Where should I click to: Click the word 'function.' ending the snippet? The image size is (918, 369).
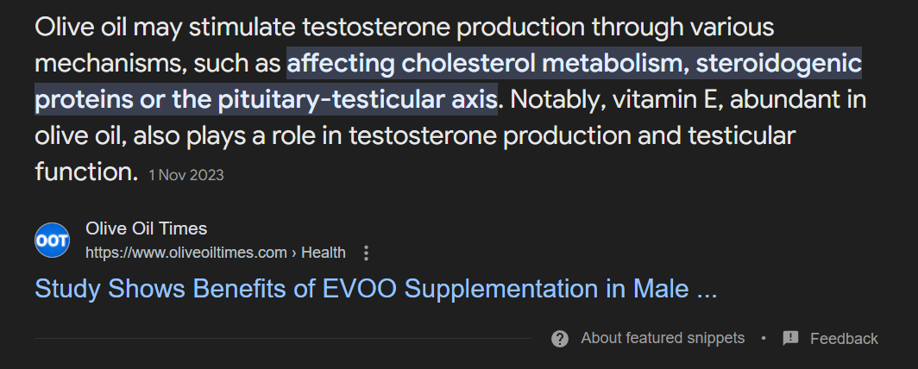(86, 171)
